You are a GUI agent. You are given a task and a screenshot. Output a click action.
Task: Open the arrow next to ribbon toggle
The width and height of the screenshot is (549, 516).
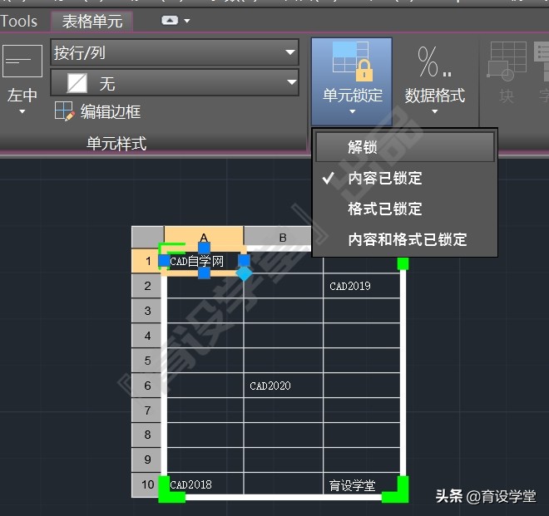[187, 21]
